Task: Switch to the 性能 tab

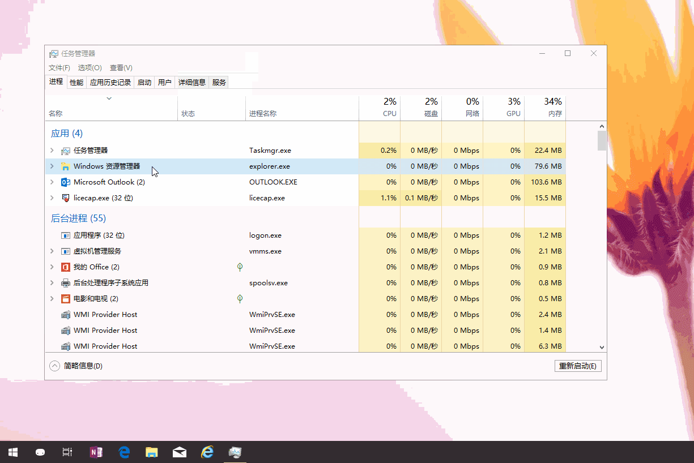Action: (x=76, y=82)
